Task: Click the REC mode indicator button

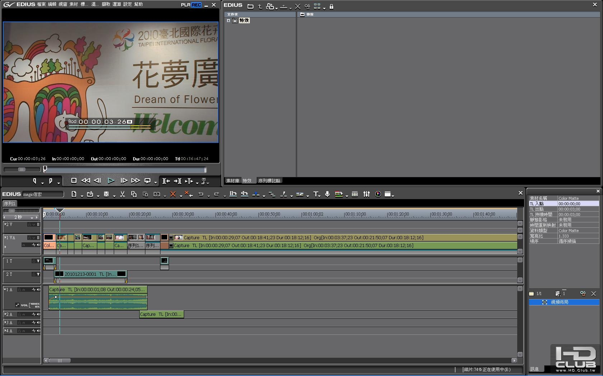Action: point(196,5)
